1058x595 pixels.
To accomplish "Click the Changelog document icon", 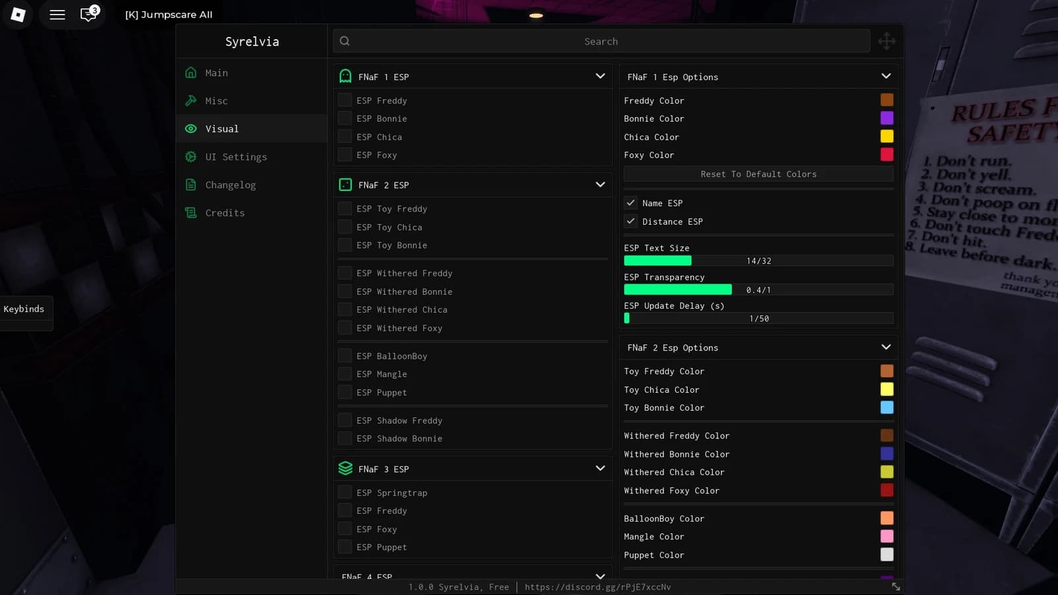I will tap(191, 184).
